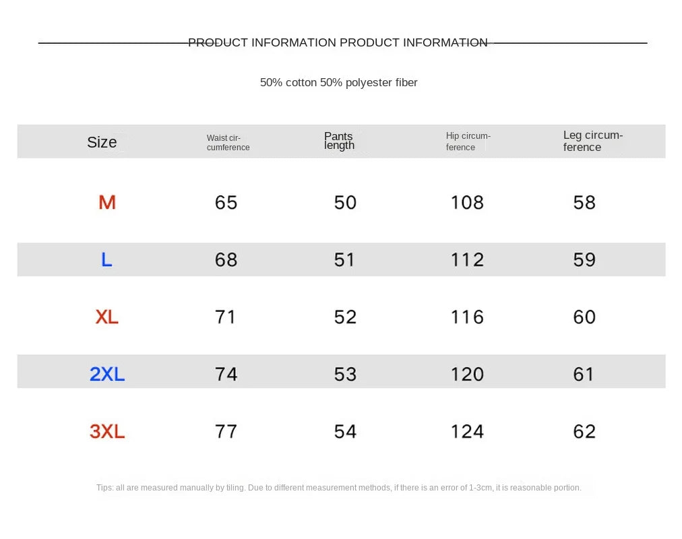Click the blue L size label

click(x=106, y=260)
